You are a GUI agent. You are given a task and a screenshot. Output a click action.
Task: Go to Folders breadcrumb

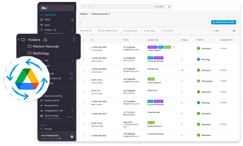pos(84,14)
